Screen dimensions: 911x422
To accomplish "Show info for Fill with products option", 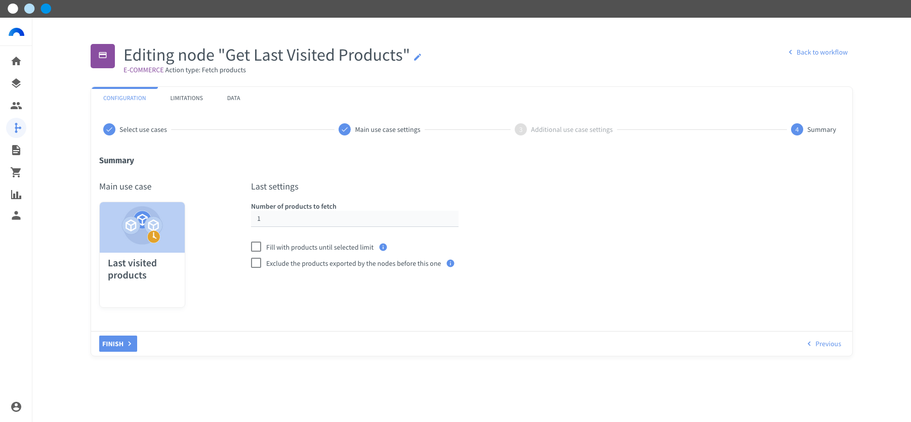I will pyautogui.click(x=383, y=247).
